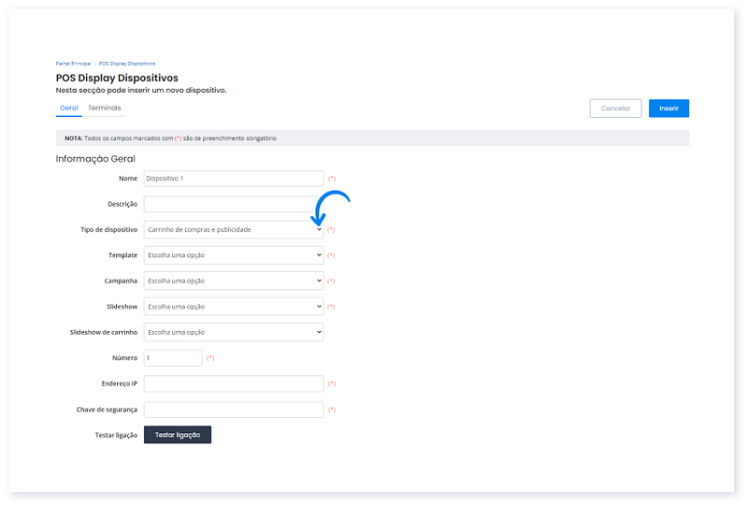Focus the Nome input field
Image resolution: width=748 pixels, height=506 pixels.
pyautogui.click(x=234, y=179)
